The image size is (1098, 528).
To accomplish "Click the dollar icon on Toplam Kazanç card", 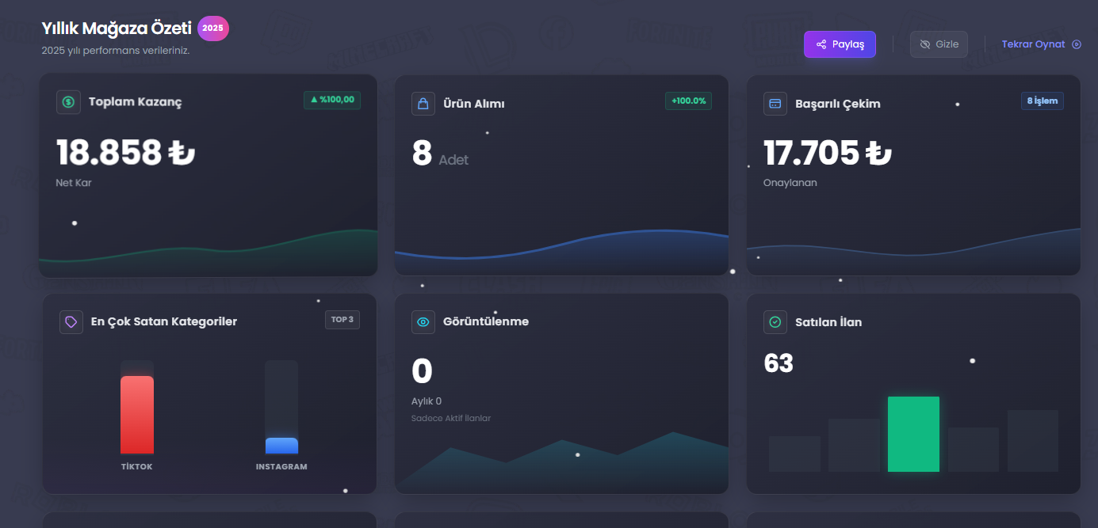I will 68,102.
